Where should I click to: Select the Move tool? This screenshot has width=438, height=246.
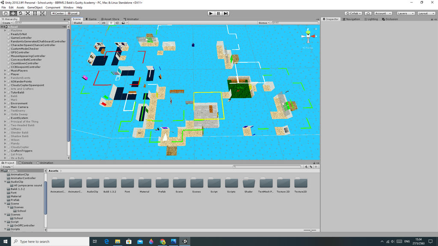click(13, 13)
